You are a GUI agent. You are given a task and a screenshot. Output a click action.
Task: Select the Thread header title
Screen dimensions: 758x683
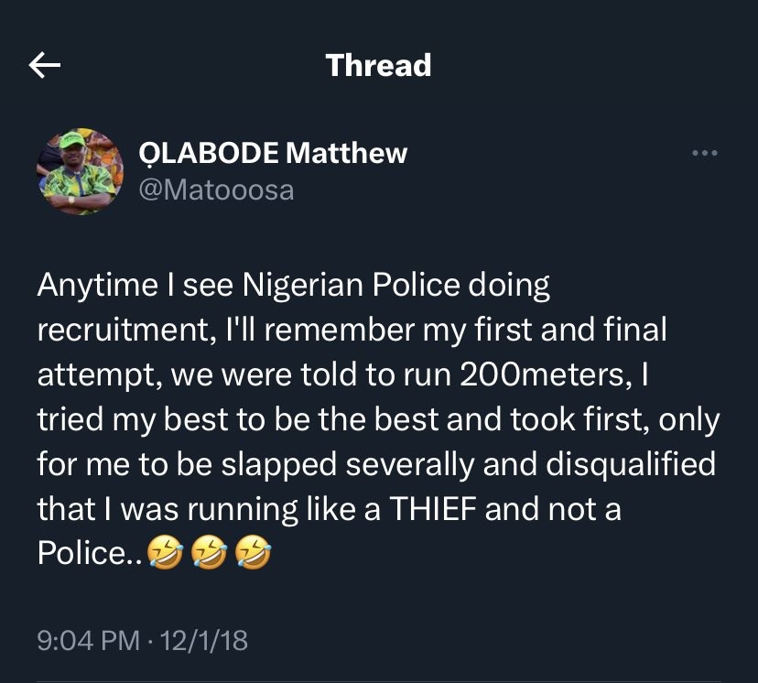[378, 65]
